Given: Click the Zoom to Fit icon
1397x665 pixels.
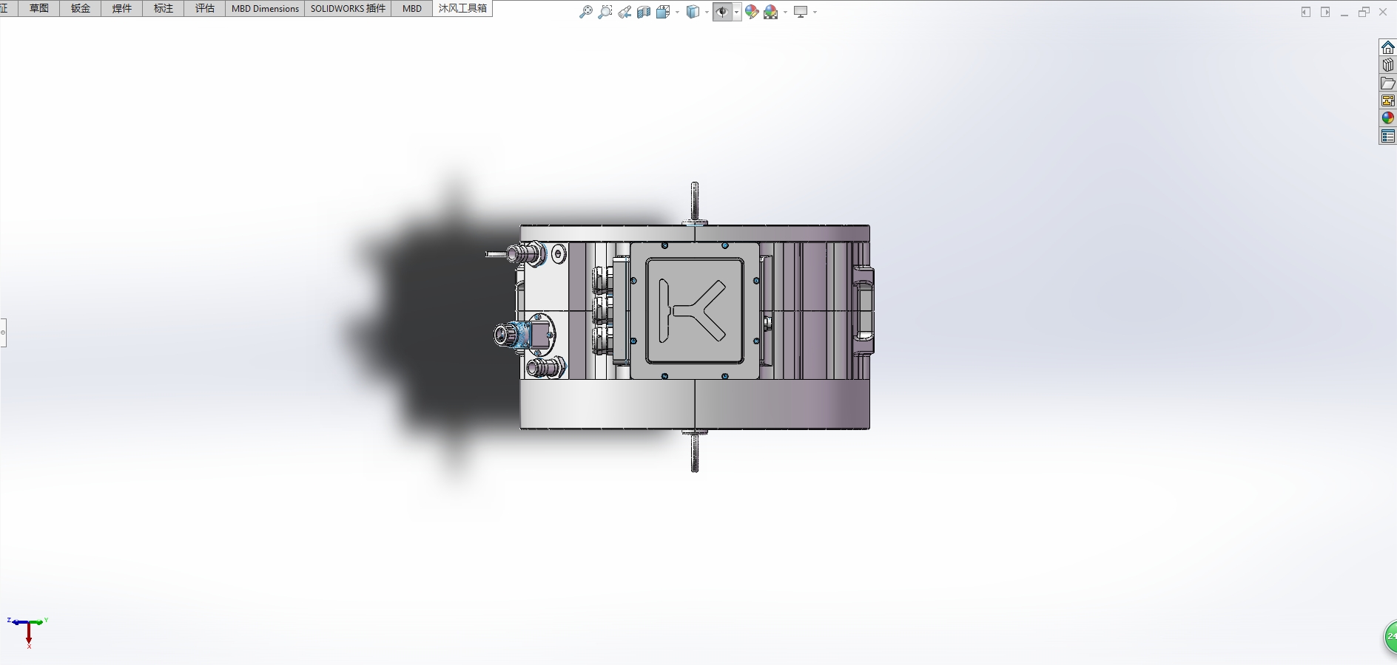Looking at the screenshot, I should (x=585, y=12).
